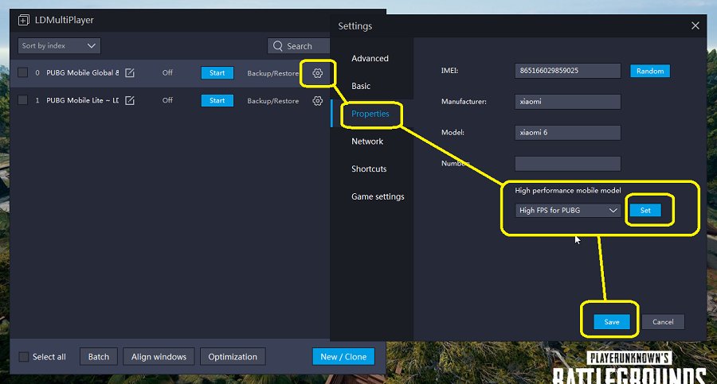Image resolution: width=717 pixels, height=384 pixels.
Task: Open the Game settings tab
Action: tap(378, 197)
